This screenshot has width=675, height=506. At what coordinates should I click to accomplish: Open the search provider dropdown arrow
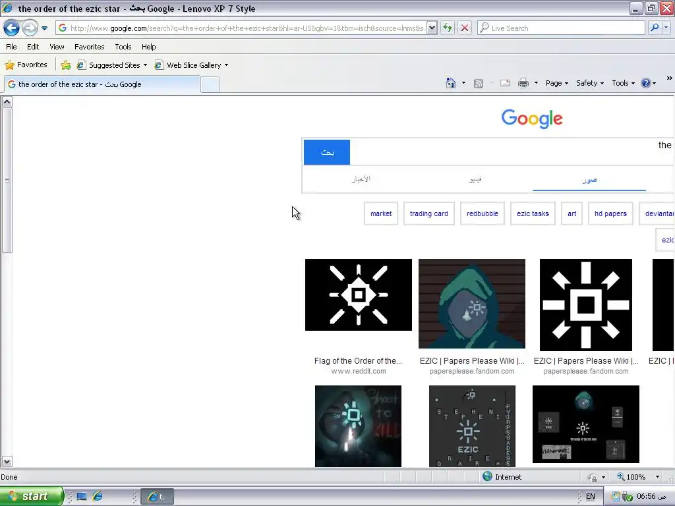point(666,28)
